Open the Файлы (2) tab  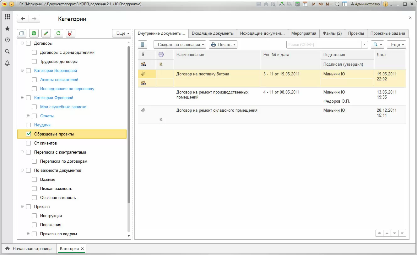pyautogui.click(x=332, y=33)
